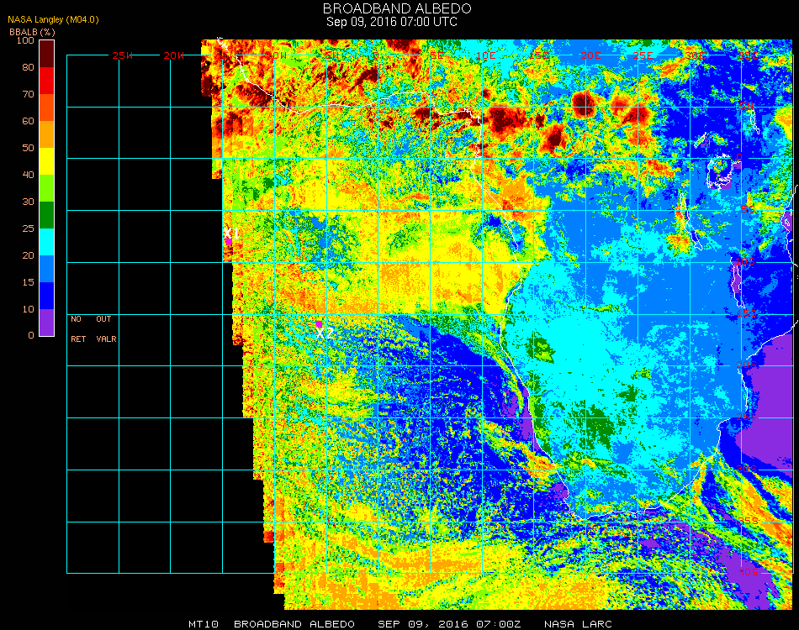
Task: Select the purple 0-10 colorbar segment
Action: (x=46, y=323)
